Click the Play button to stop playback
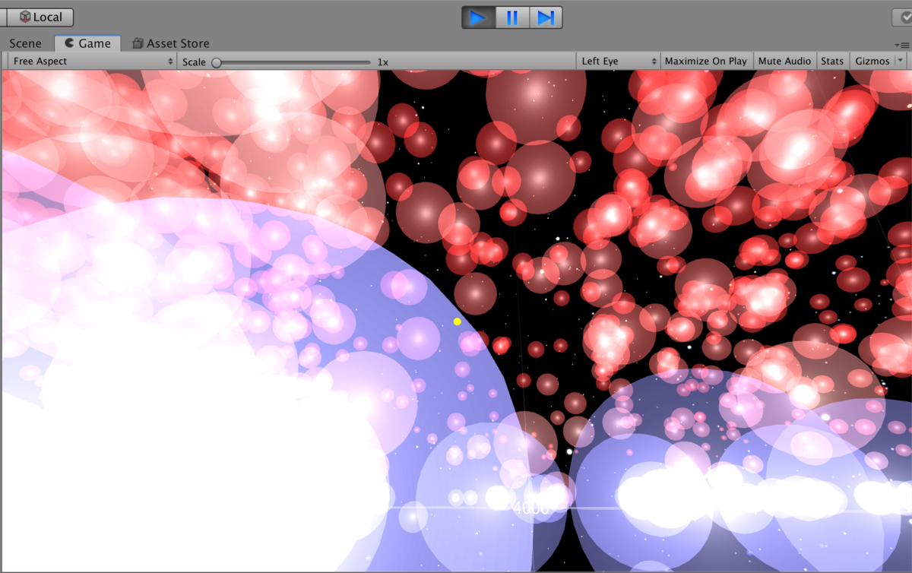The image size is (912, 573). click(478, 17)
